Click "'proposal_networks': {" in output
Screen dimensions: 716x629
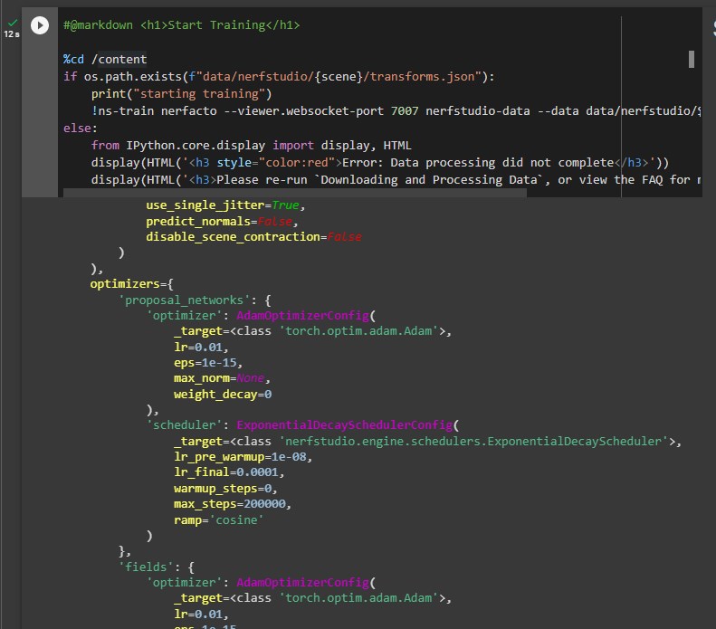[195, 300]
